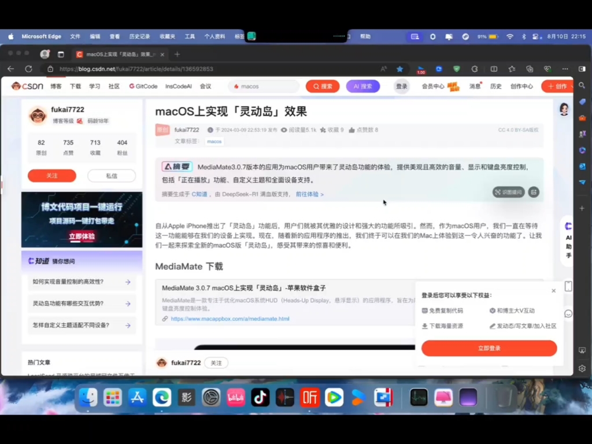Viewport: 592px width, 444px height.
Task: Open the 帮助 menu
Action: (x=365, y=36)
